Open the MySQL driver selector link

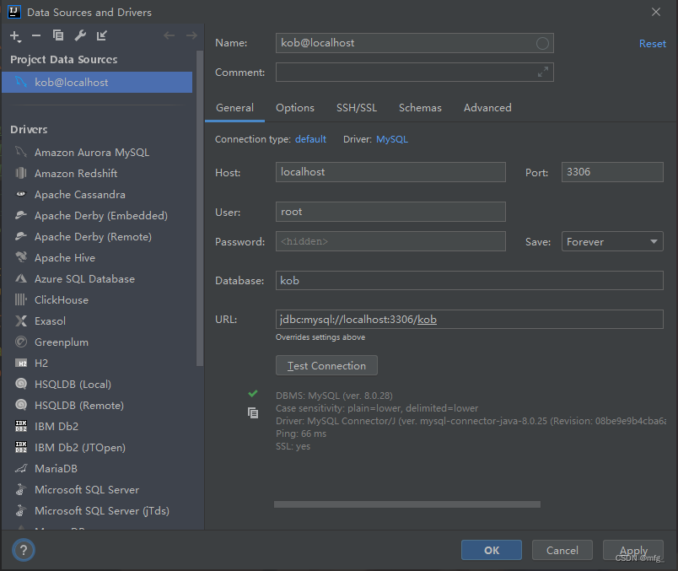tap(391, 139)
